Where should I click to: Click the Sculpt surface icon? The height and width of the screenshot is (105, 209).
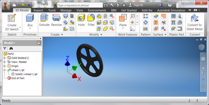click(156, 29)
